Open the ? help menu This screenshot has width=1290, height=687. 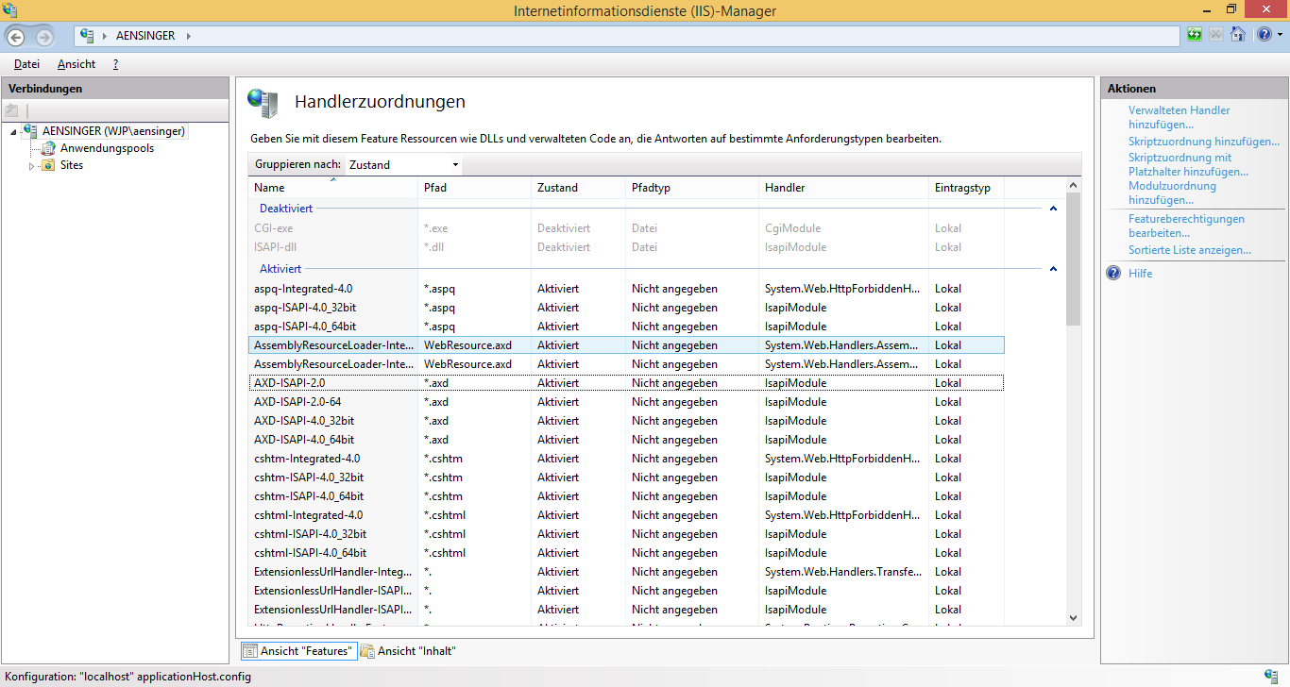coord(115,64)
